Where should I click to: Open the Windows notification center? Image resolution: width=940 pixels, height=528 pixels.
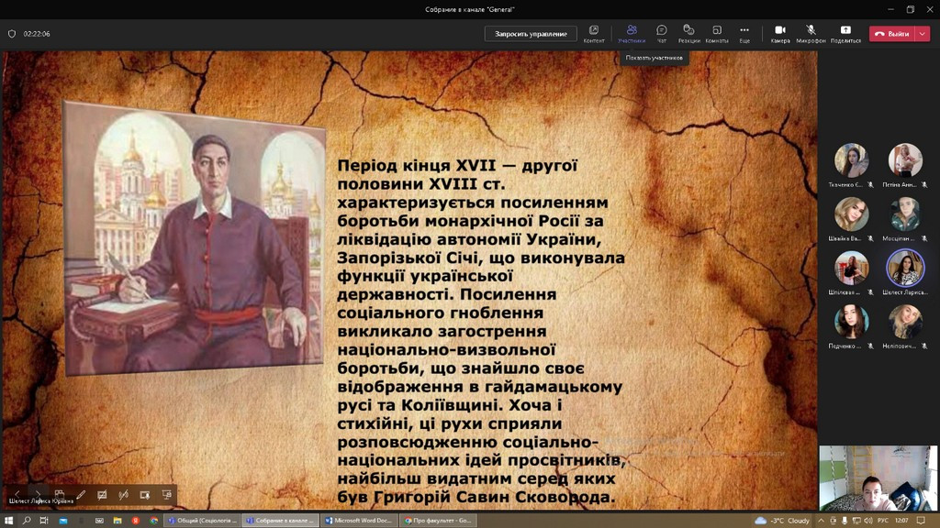coord(921,521)
